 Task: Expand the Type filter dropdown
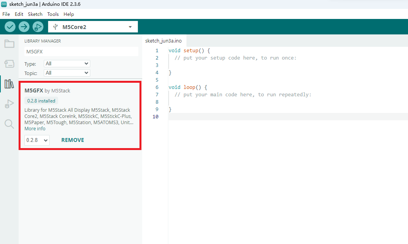tap(67, 63)
